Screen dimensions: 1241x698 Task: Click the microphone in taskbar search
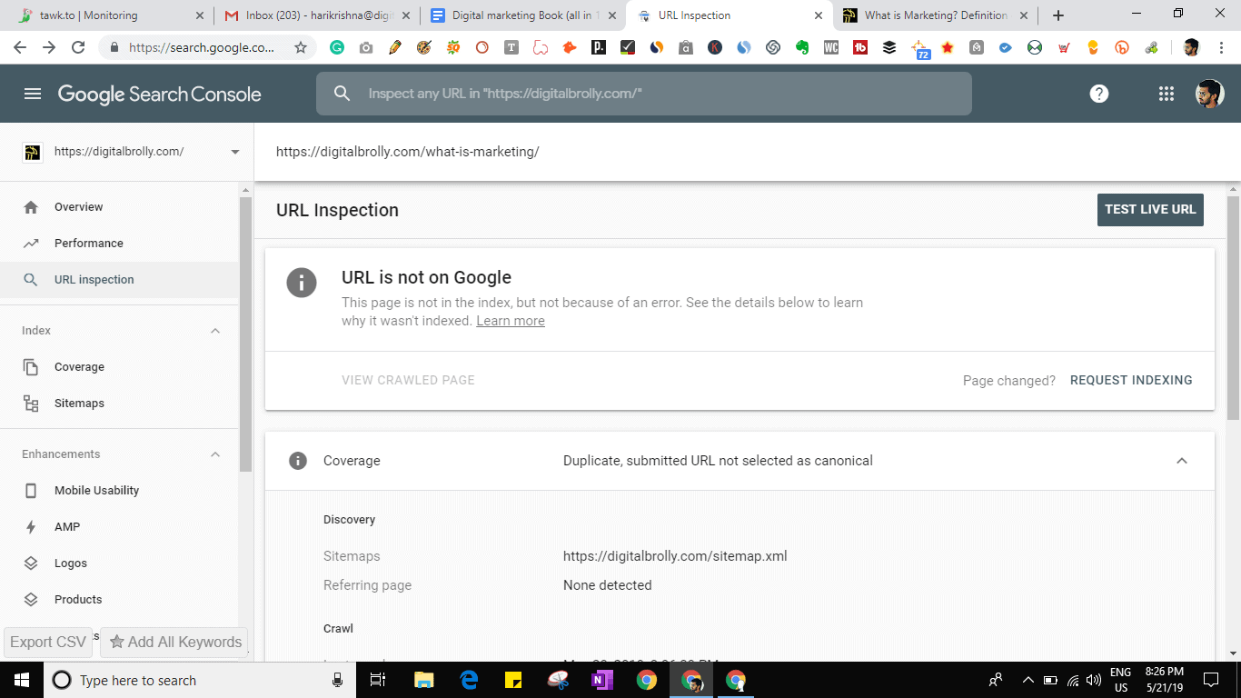click(x=337, y=680)
